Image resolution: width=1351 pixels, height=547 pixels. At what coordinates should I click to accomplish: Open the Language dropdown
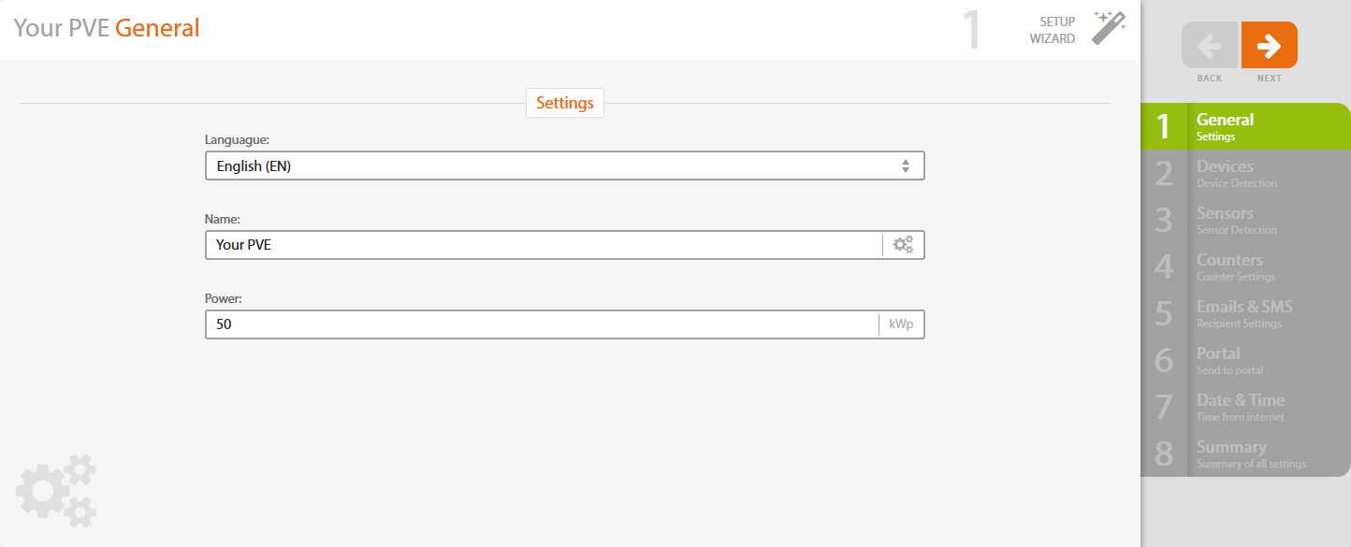[552, 166]
